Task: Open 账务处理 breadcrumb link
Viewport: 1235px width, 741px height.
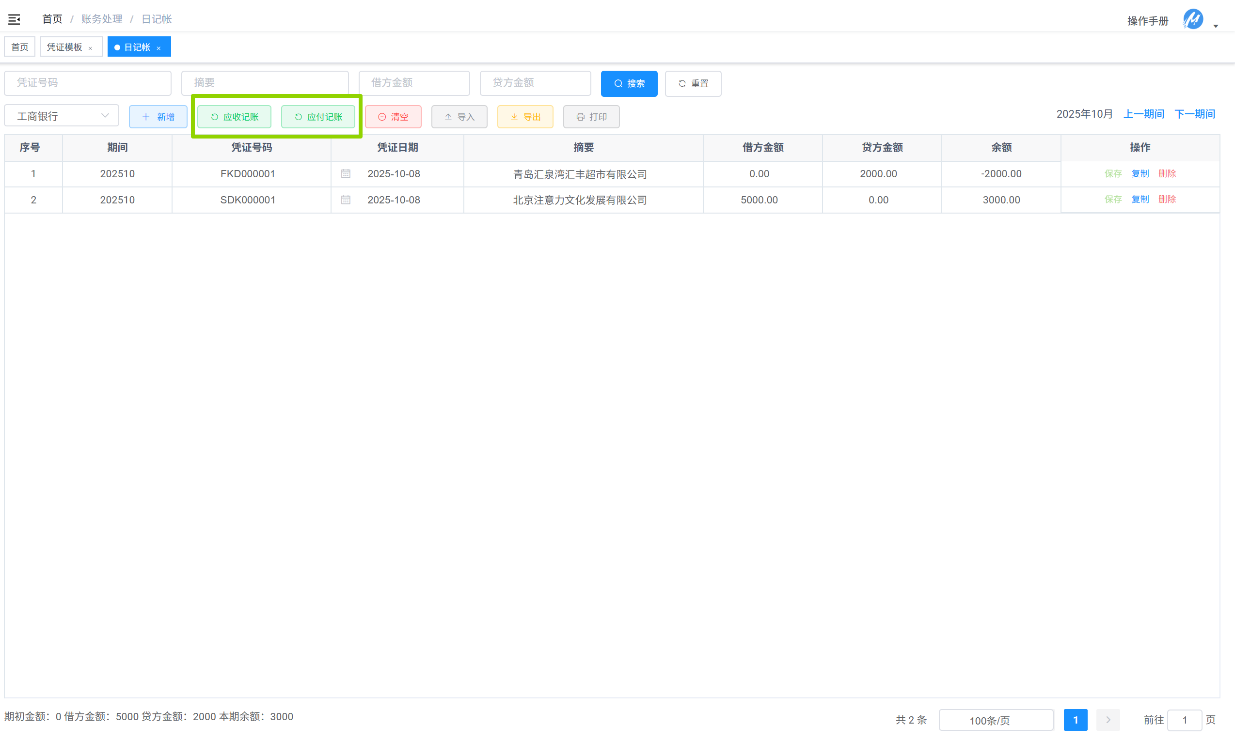Action: [101, 19]
